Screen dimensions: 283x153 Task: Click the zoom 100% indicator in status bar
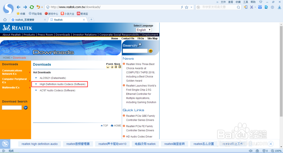click(x=276, y=151)
